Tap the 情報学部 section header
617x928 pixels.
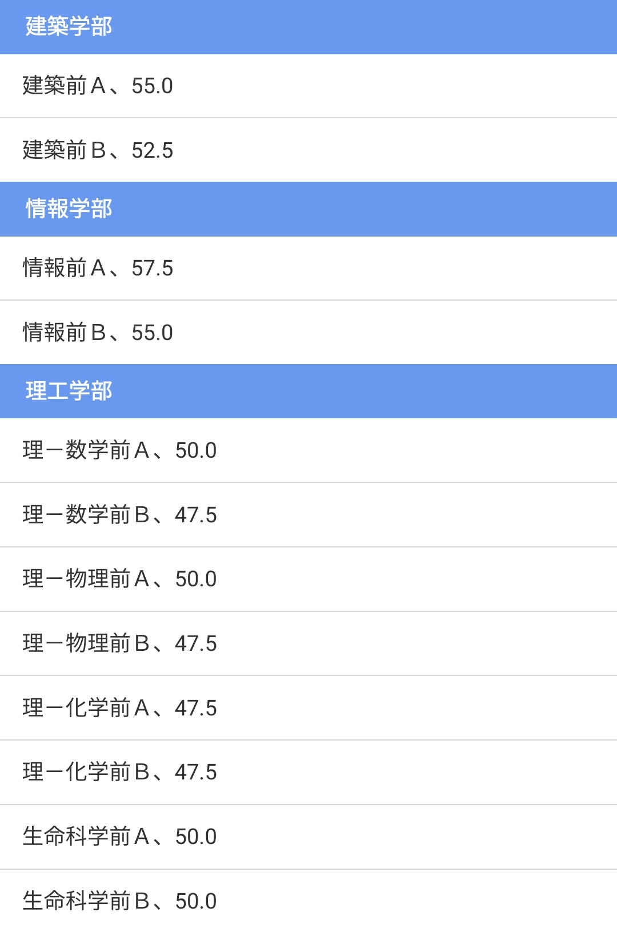pos(69,209)
